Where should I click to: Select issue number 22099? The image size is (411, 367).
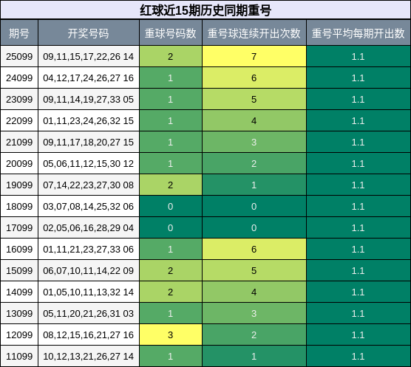tap(19, 121)
